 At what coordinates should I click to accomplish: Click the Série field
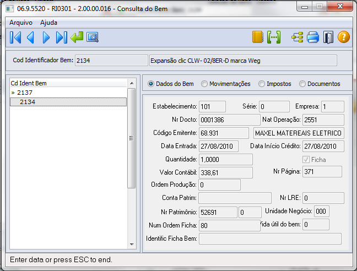click(274, 107)
